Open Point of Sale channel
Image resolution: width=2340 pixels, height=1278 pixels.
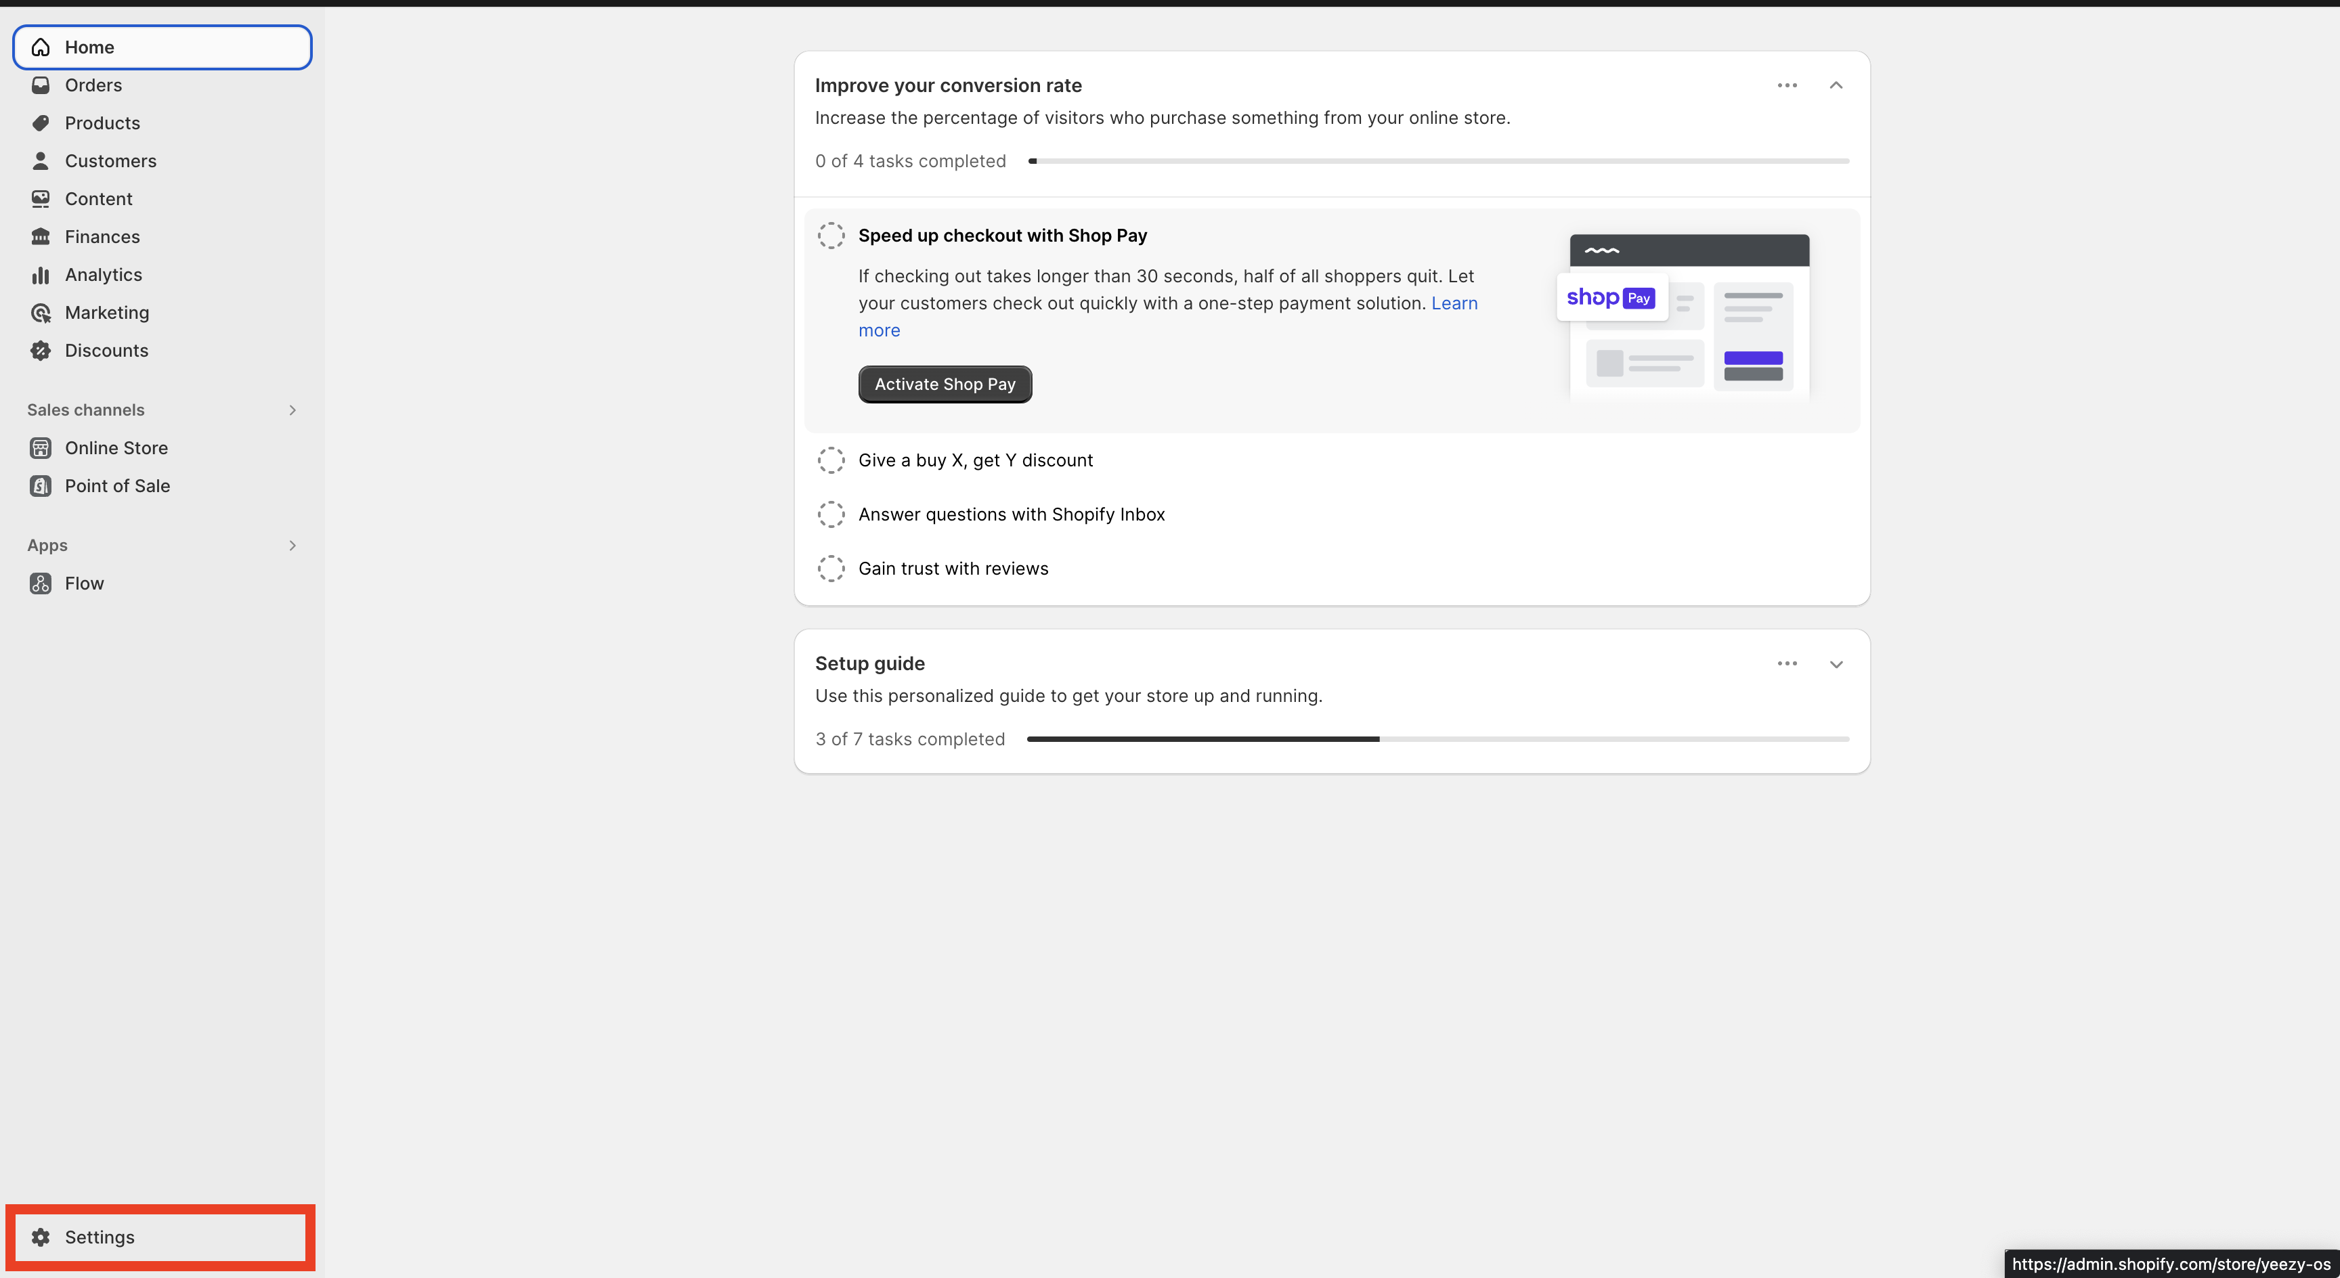(x=162, y=486)
